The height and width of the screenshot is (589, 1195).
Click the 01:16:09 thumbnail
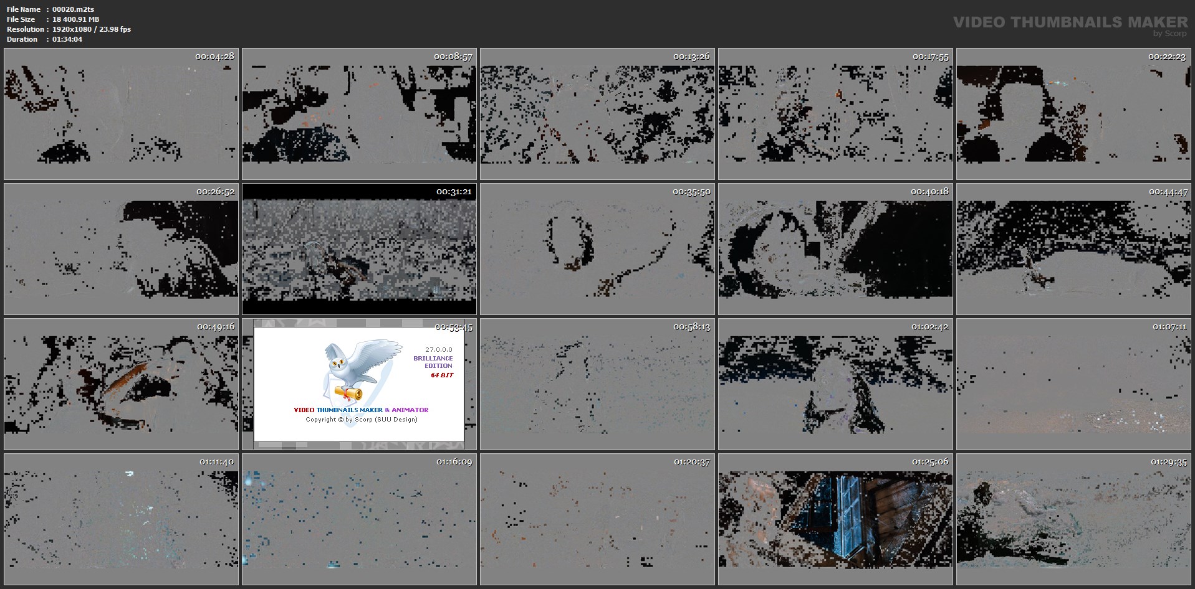pyautogui.click(x=359, y=519)
